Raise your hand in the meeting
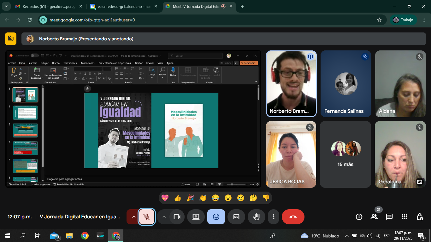 (x=257, y=217)
